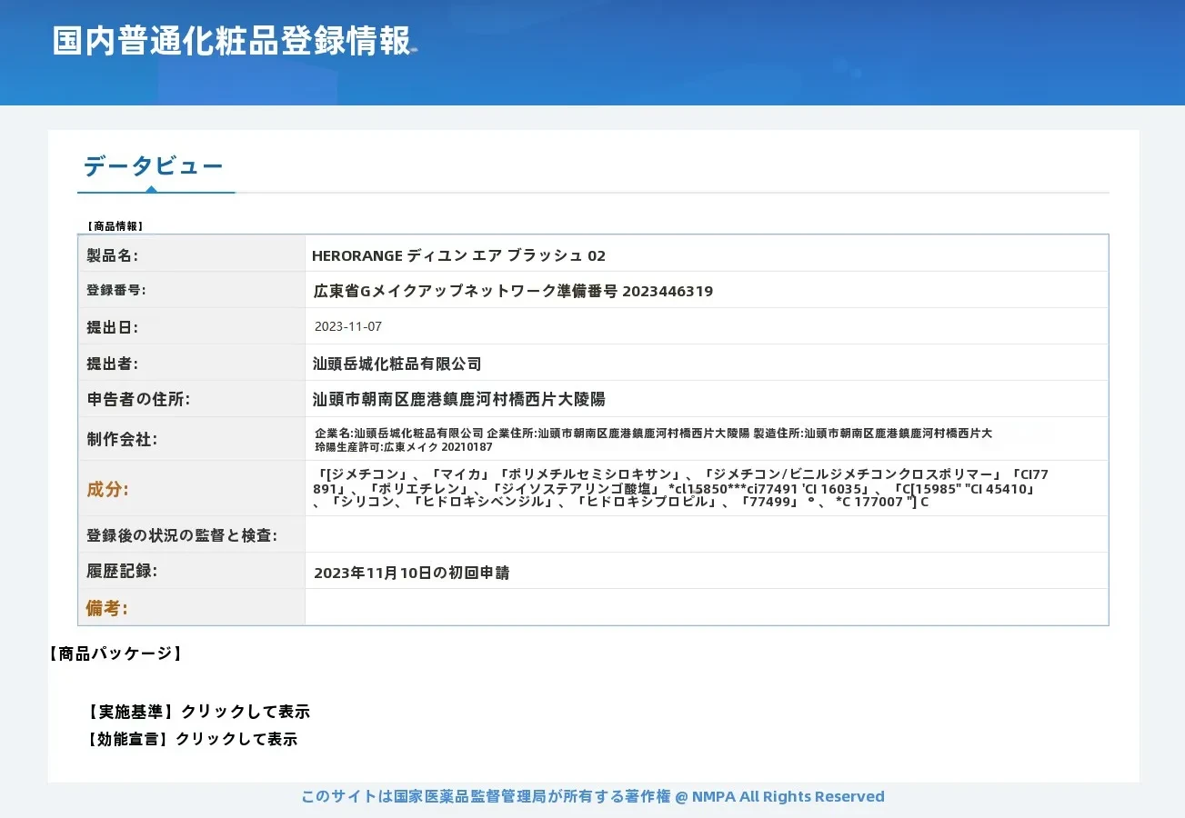Screen dimensions: 1185x818
Task: Select the 申告者の住所 label cell
Action: pos(192,399)
